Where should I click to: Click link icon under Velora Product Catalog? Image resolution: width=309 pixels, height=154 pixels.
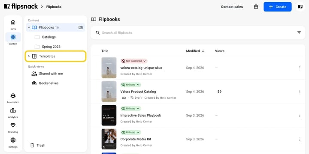tap(124, 98)
